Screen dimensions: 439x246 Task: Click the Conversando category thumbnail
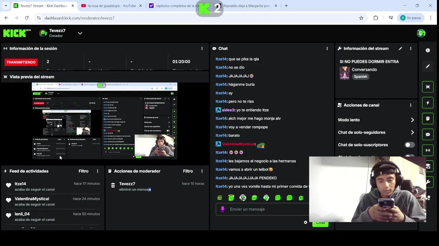pos(345,73)
